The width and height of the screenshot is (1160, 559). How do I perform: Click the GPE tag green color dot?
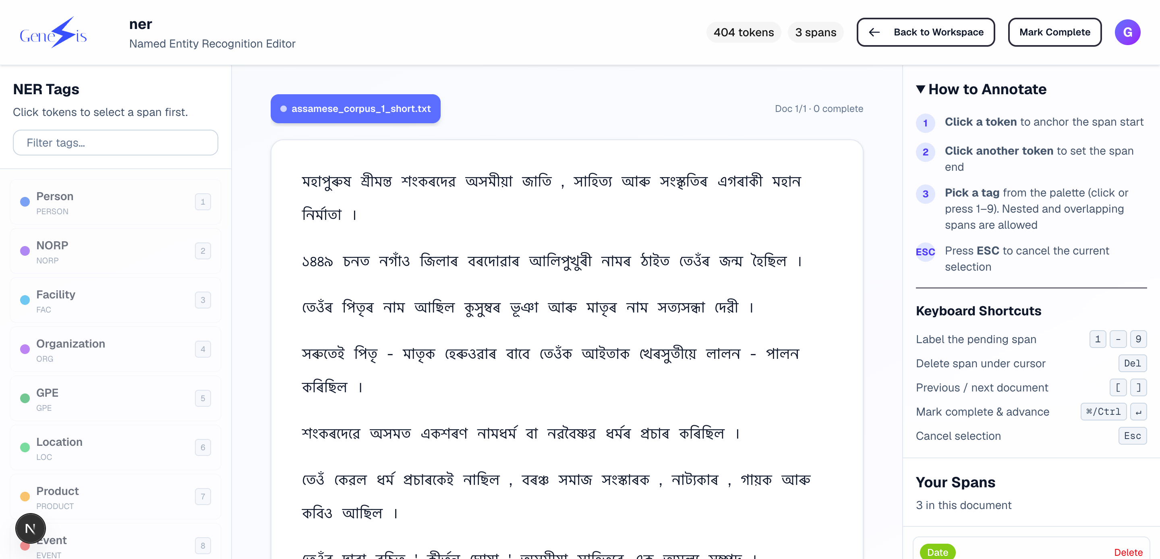25,398
